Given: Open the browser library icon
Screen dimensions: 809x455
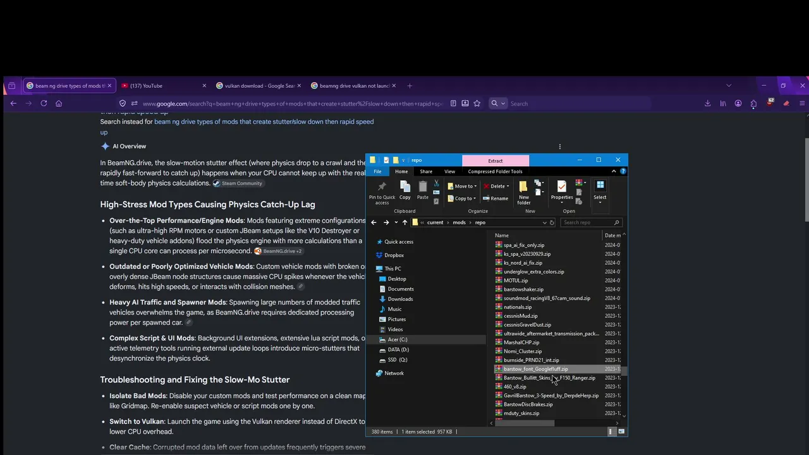Looking at the screenshot, I should (723, 104).
